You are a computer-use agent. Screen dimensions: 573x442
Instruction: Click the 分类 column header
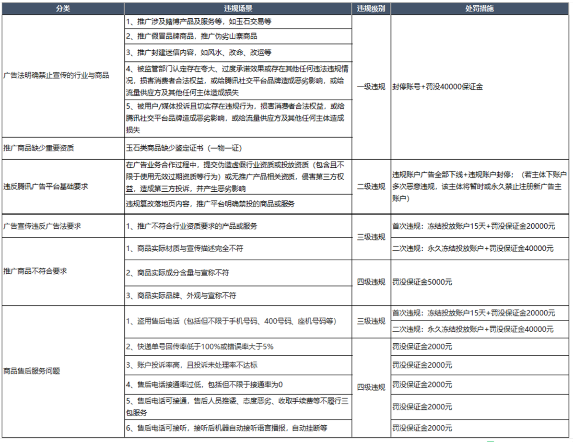63,9
